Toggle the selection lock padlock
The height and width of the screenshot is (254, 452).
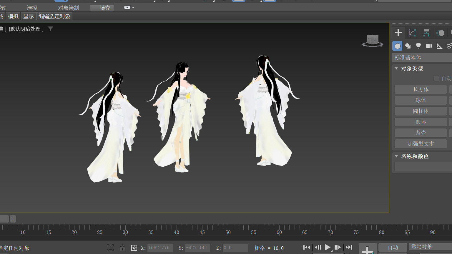[122, 248]
